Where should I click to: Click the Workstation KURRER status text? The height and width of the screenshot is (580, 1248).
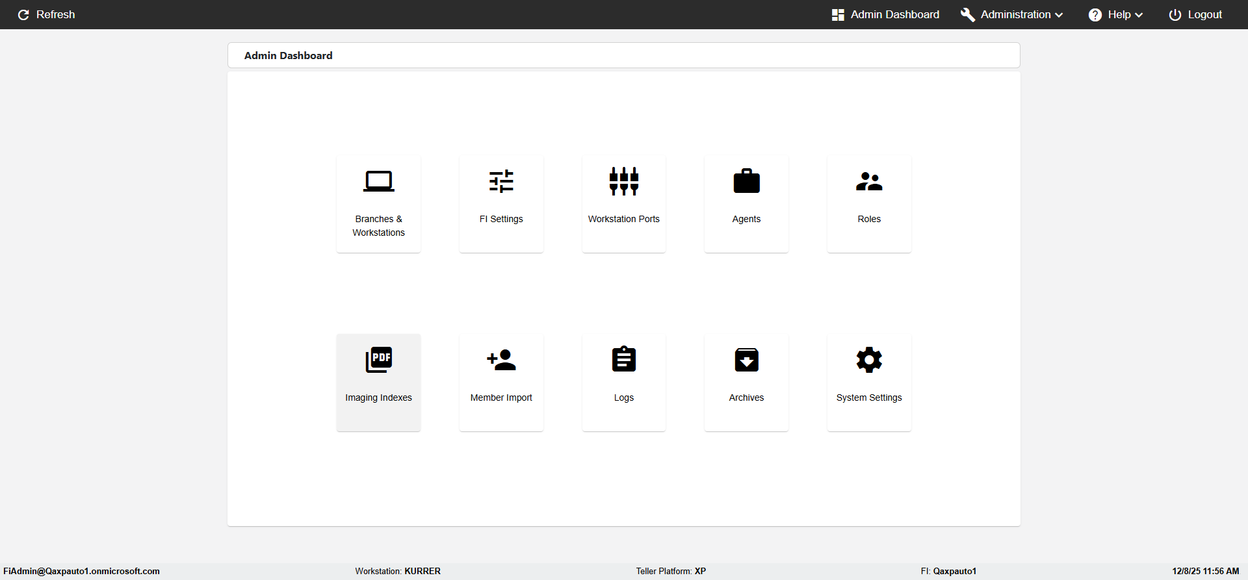pyautogui.click(x=398, y=572)
